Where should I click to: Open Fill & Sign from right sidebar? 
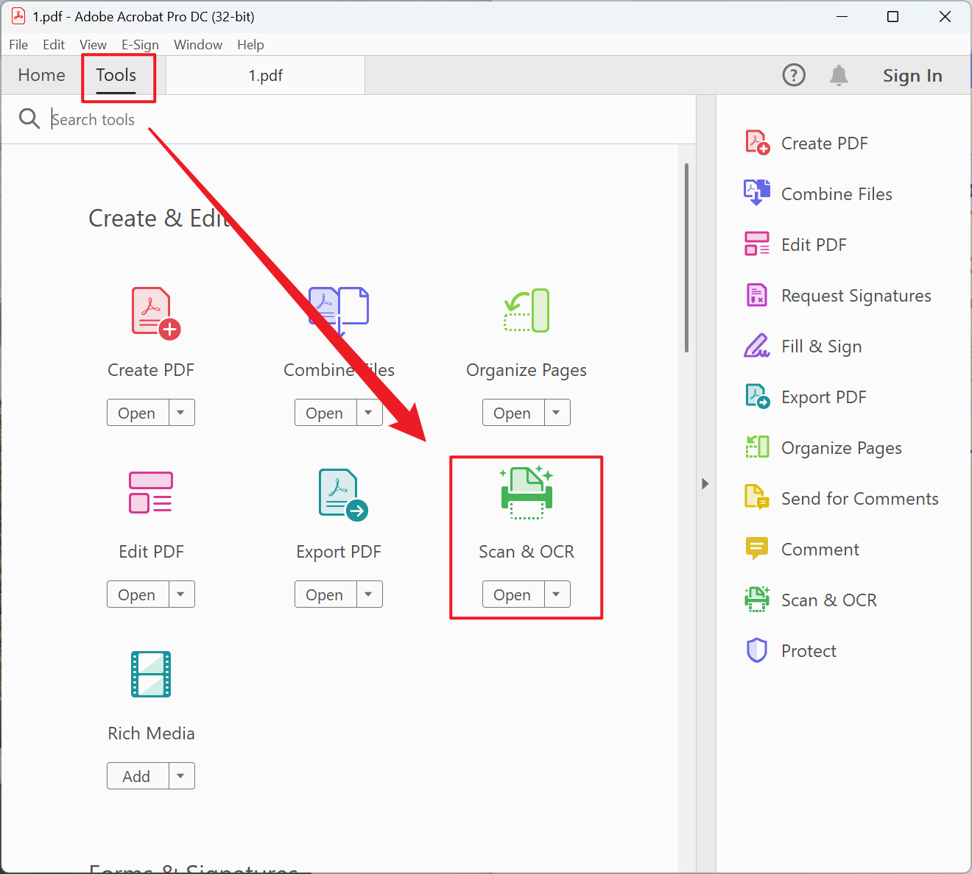[821, 346]
